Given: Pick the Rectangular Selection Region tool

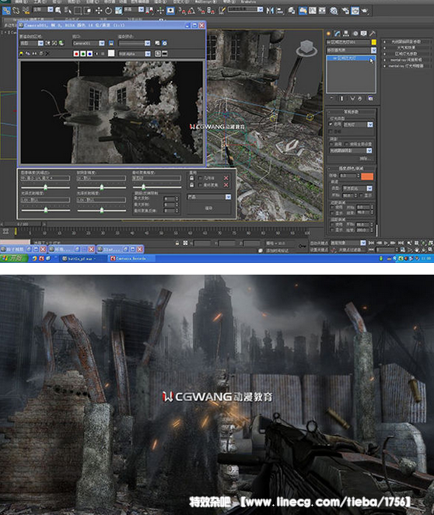Looking at the screenshot, I should coord(78,11).
